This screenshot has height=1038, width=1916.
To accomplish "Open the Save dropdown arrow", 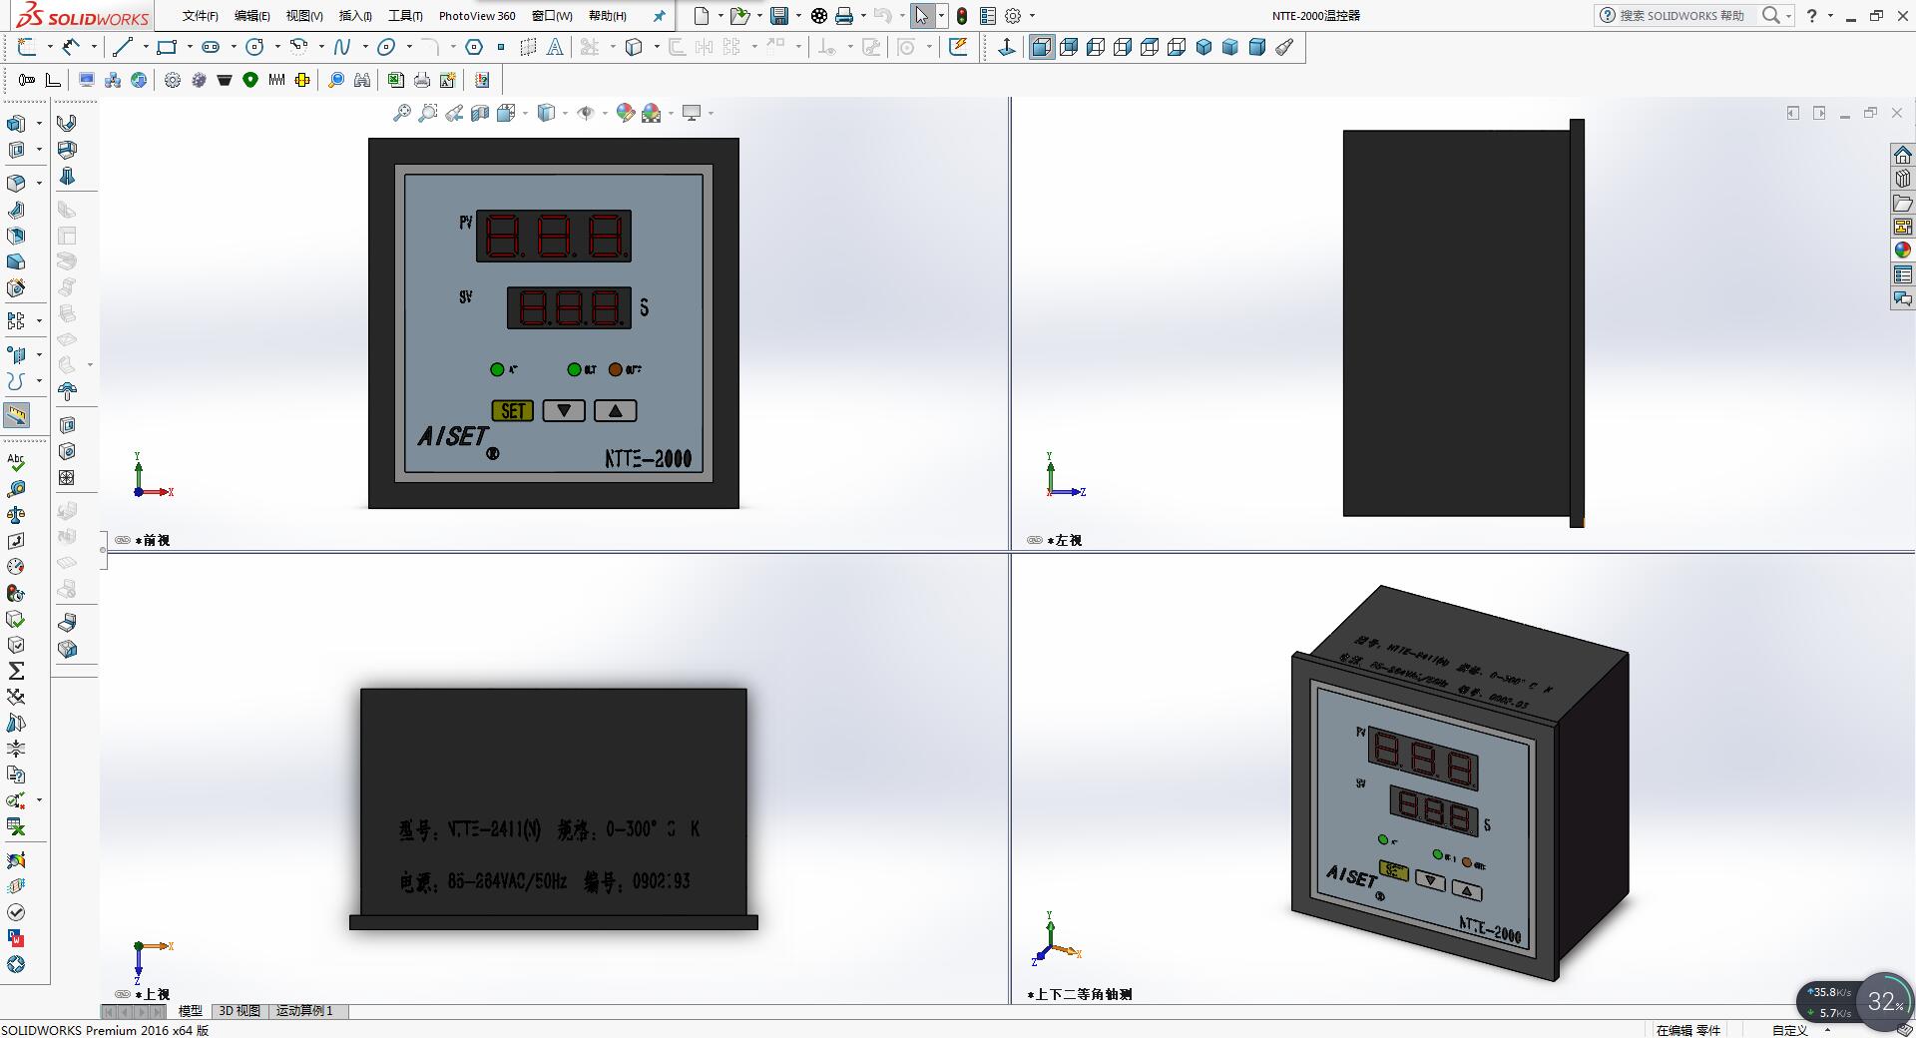I will click(798, 16).
